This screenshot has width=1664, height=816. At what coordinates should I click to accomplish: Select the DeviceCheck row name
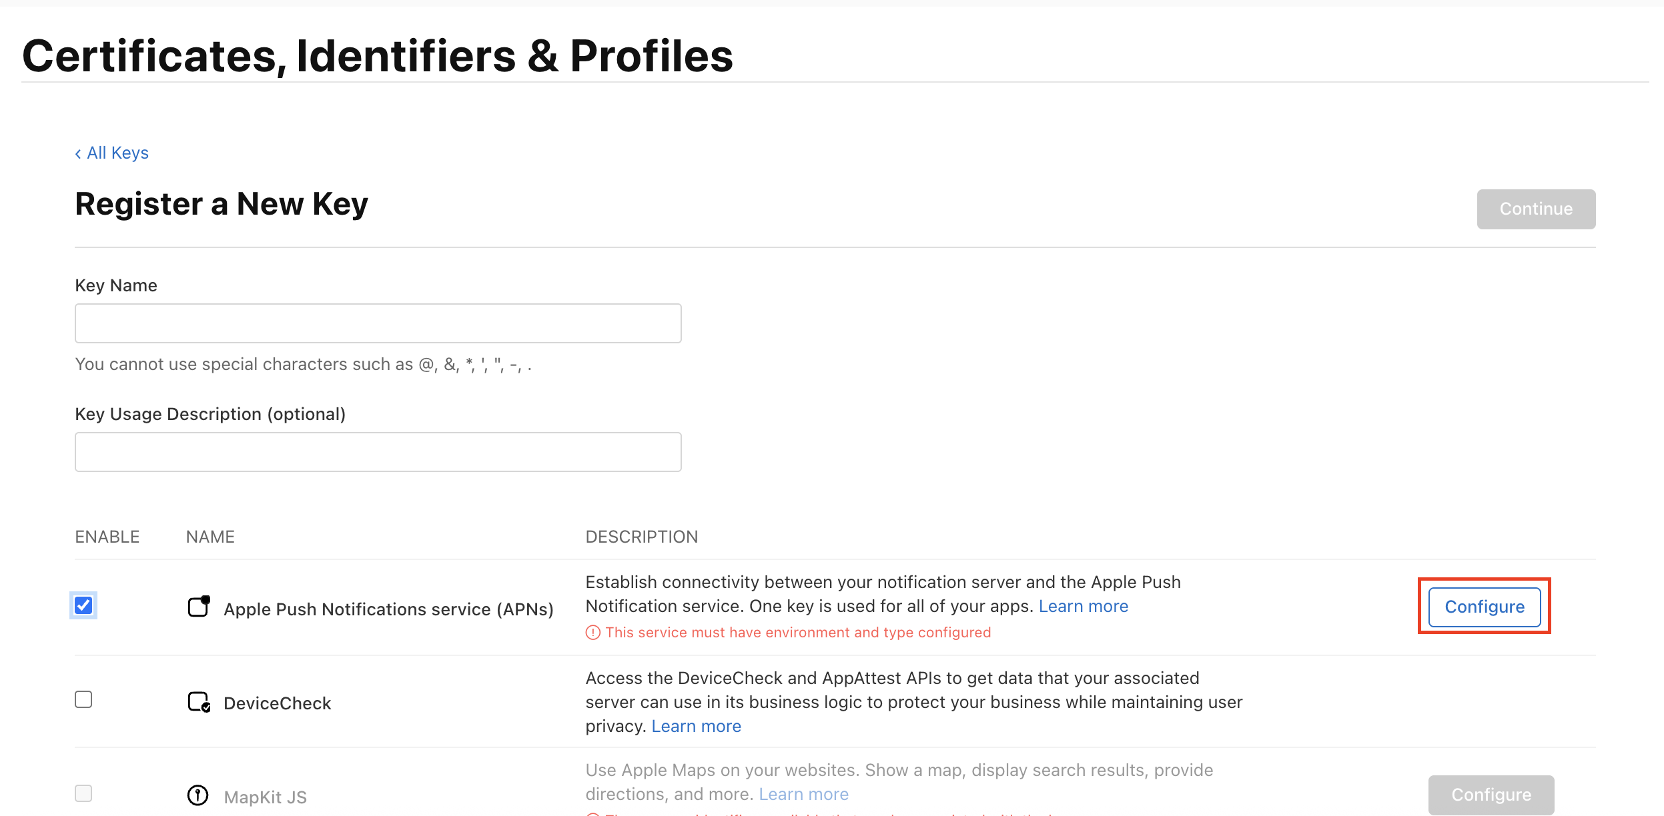[x=278, y=703]
